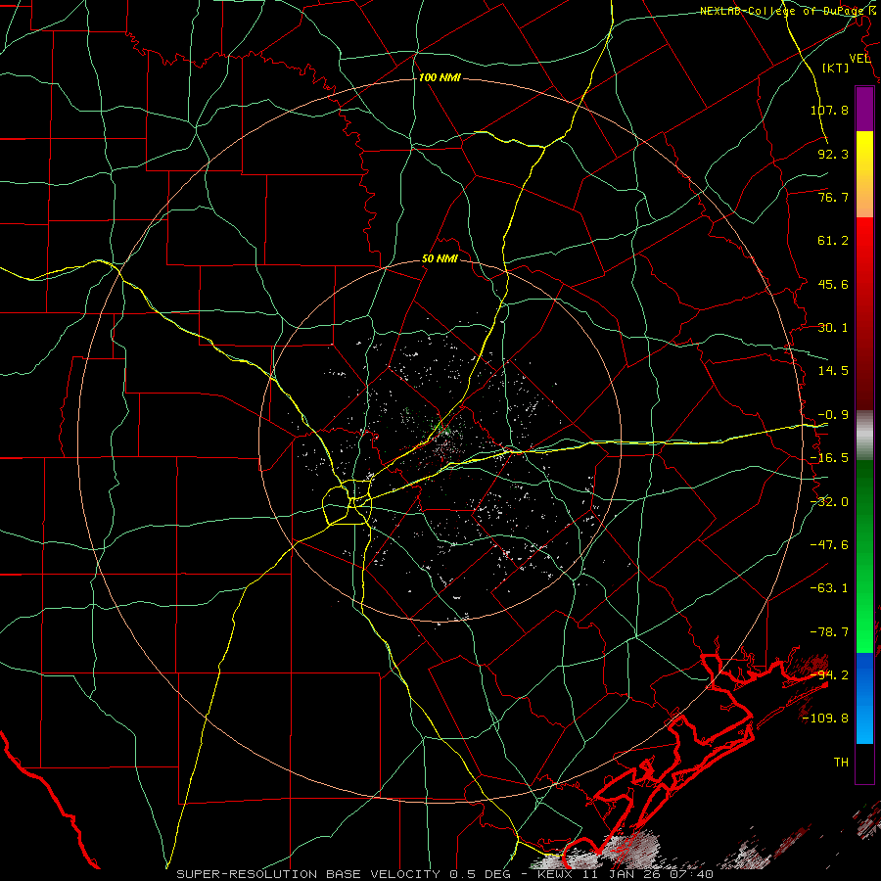
Task: Pick the black TH segment of color bar
Action: pos(864,763)
